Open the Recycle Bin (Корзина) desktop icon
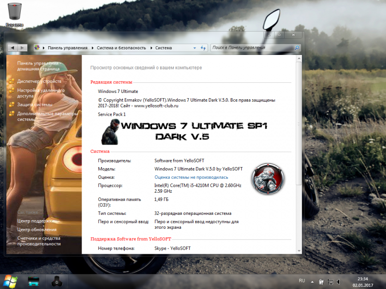The height and width of the screenshot is (289, 386). [x=14, y=14]
